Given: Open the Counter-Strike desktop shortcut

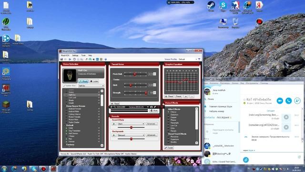Looking at the screenshot, I should (x=235, y=7).
